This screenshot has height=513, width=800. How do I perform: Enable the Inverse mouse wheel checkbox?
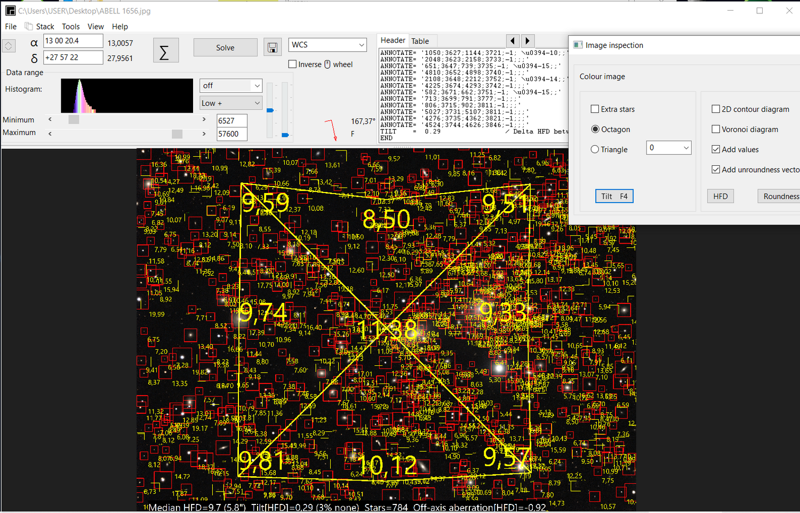293,65
